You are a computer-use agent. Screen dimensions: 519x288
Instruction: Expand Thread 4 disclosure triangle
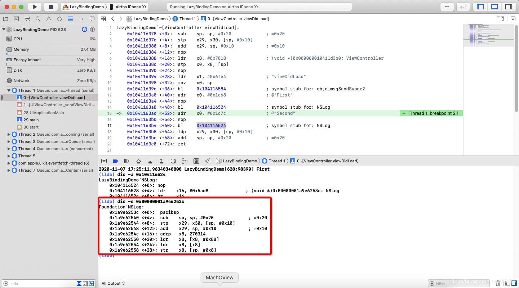[9, 149]
